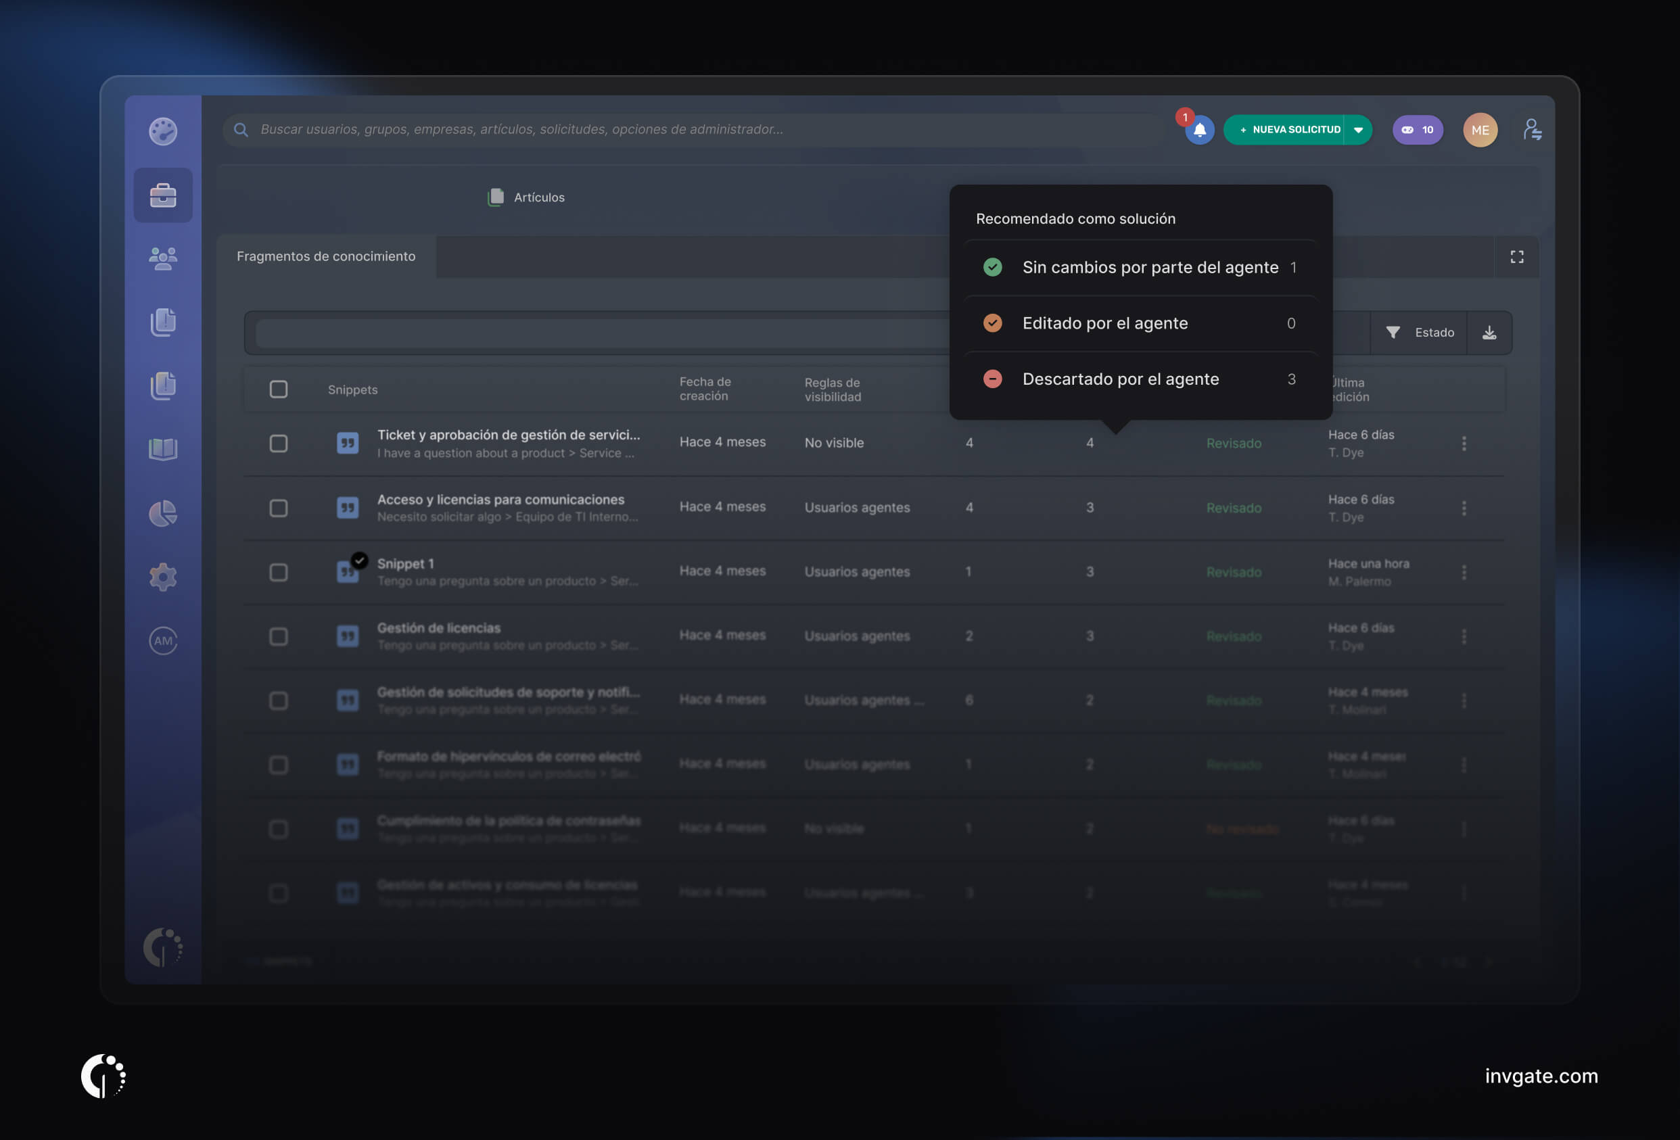
Task: Expand the Nueva Solicitud dropdown arrow
Action: pos(1358,130)
